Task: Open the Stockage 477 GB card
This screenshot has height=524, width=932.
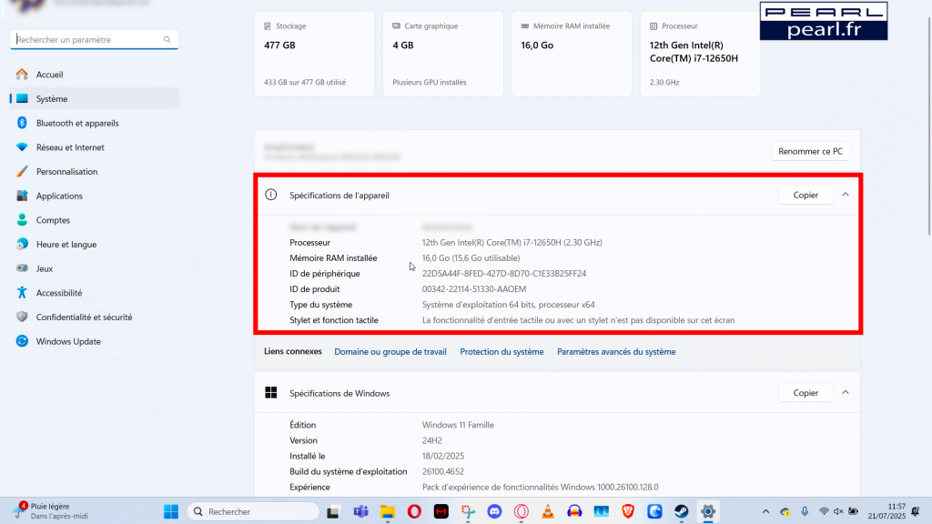Action: tap(314, 54)
